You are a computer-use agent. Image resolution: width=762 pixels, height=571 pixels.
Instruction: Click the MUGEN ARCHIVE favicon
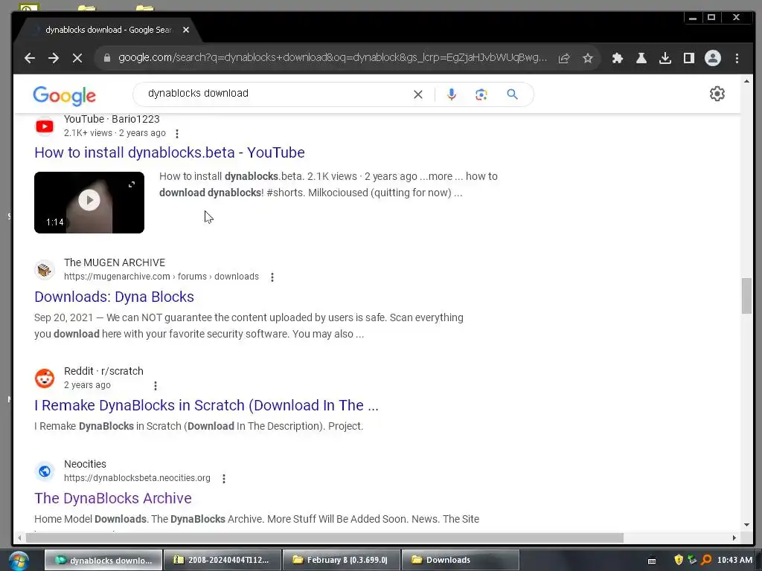(45, 269)
